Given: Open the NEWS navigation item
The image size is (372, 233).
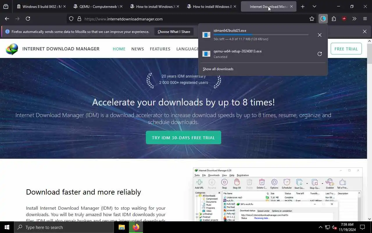Looking at the screenshot, I should tap(137, 49).
